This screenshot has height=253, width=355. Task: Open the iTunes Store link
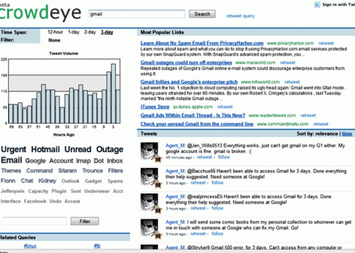point(155,107)
